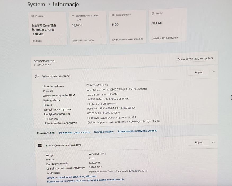This screenshot has width=232, height=186.
Task: Click the OS build 26200.8457 value
Action: click(x=95, y=167)
